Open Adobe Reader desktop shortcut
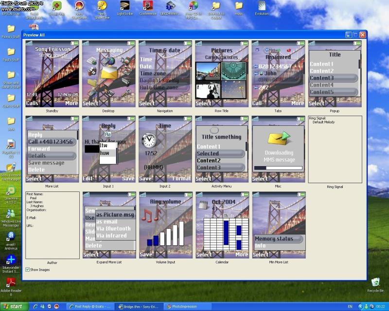This screenshot has width=389, height=311. (10, 283)
